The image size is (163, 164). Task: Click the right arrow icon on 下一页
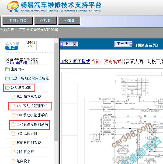click(131, 44)
